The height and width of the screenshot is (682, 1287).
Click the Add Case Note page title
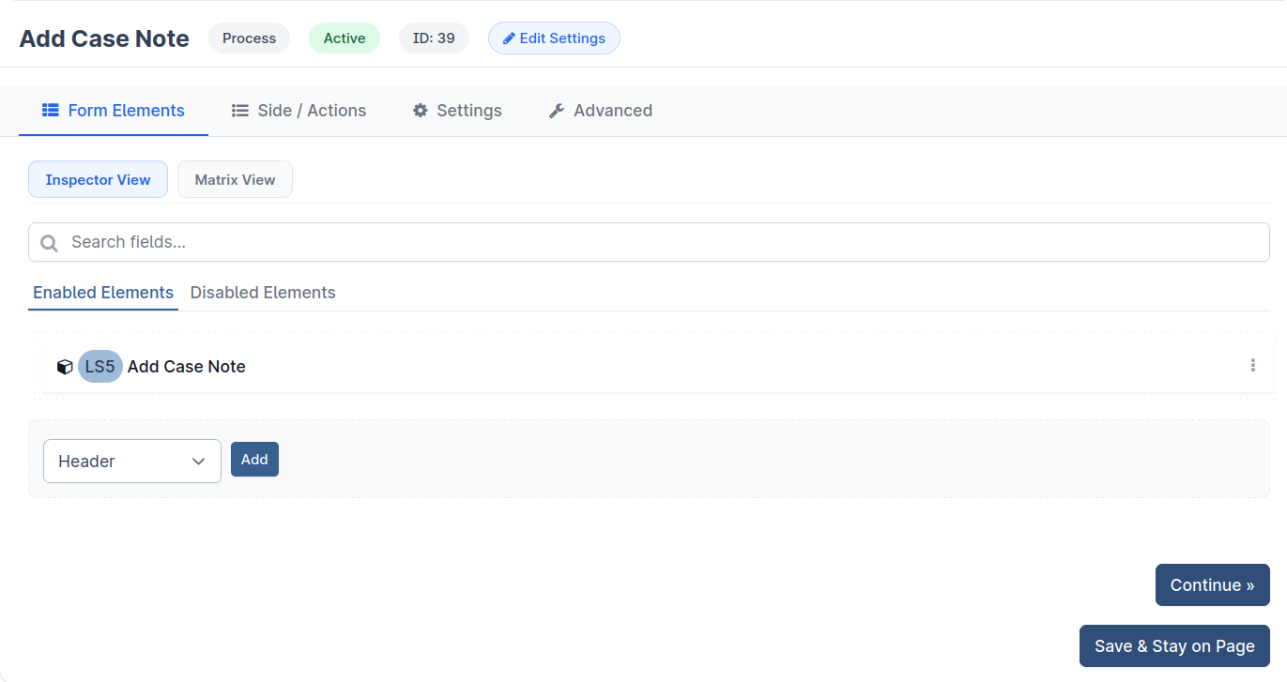[104, 38]
